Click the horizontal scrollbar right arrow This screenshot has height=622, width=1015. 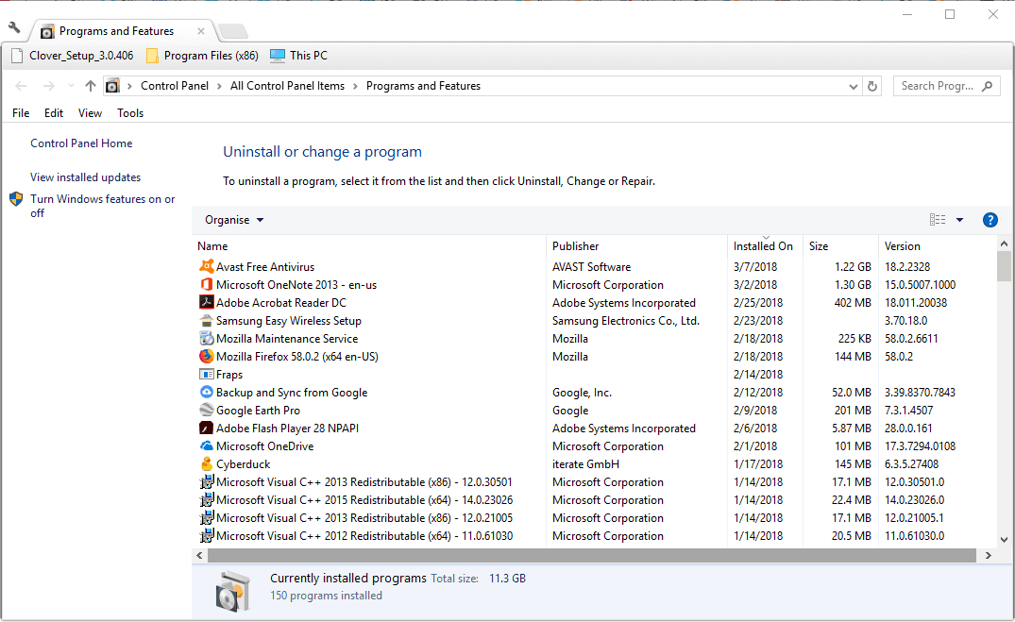pyautogui.click(x=988, y=555)
